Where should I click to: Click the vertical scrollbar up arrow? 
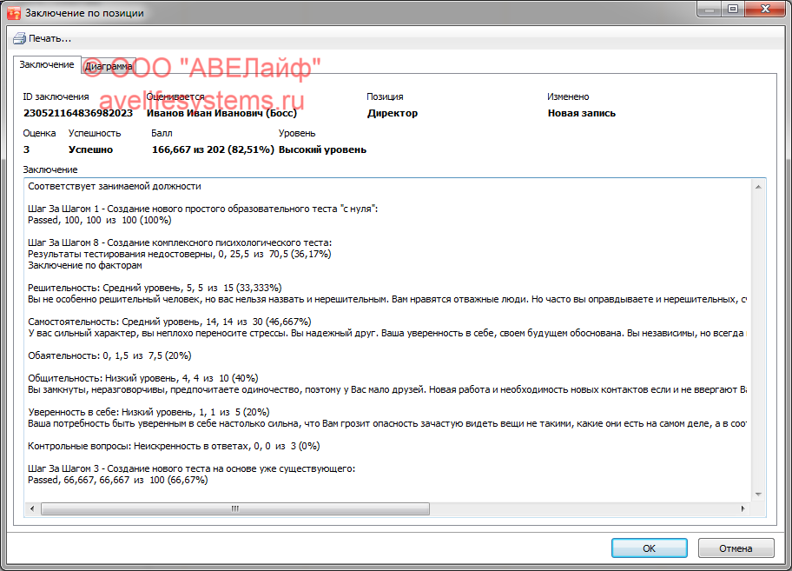click(x=760, y=186)
